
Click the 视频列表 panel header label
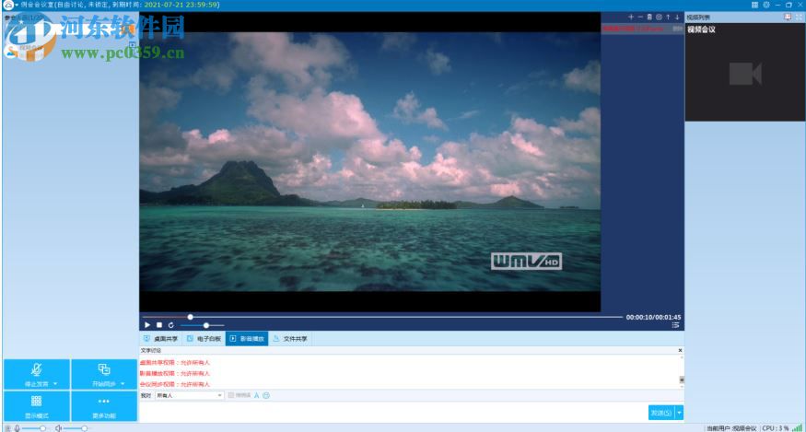click(698, 17)
